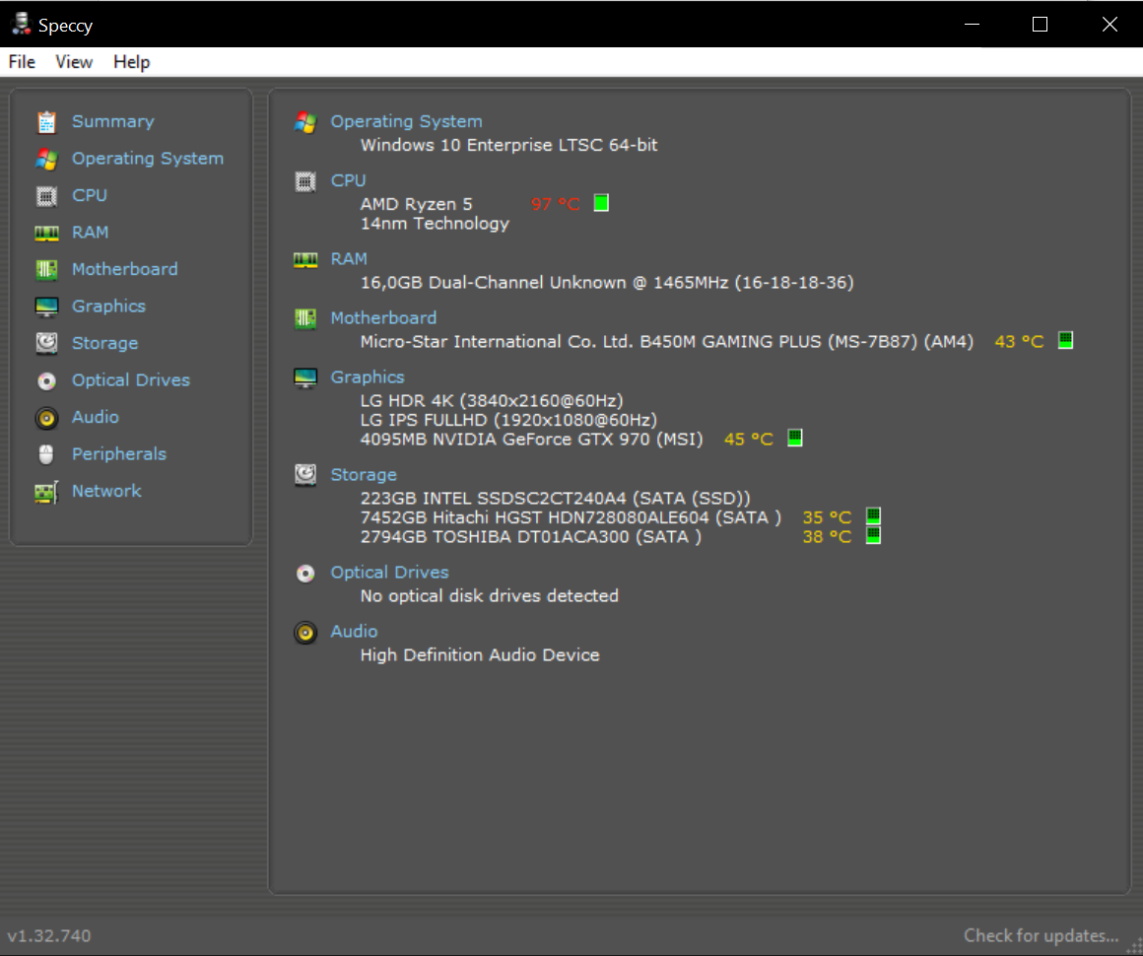Click the Summary clipboard icon in sidebar

46,122
